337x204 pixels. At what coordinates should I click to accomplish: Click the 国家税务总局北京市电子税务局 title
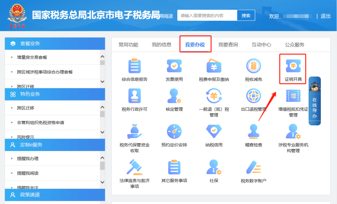click(x=96, y=15)
